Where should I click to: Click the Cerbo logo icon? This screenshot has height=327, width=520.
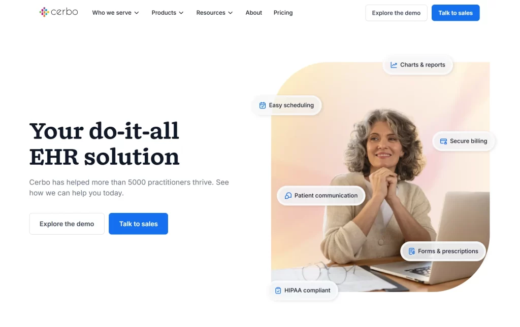(44, 12)
